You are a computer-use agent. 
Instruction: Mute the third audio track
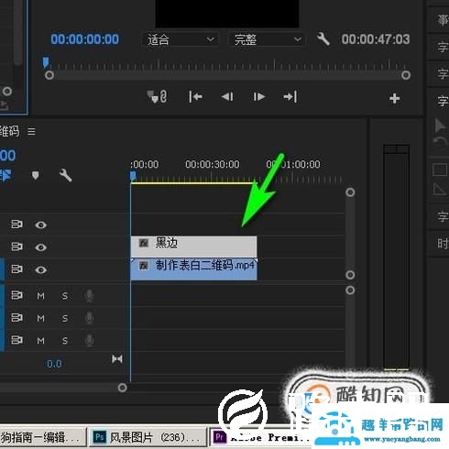tap(40, 341)
